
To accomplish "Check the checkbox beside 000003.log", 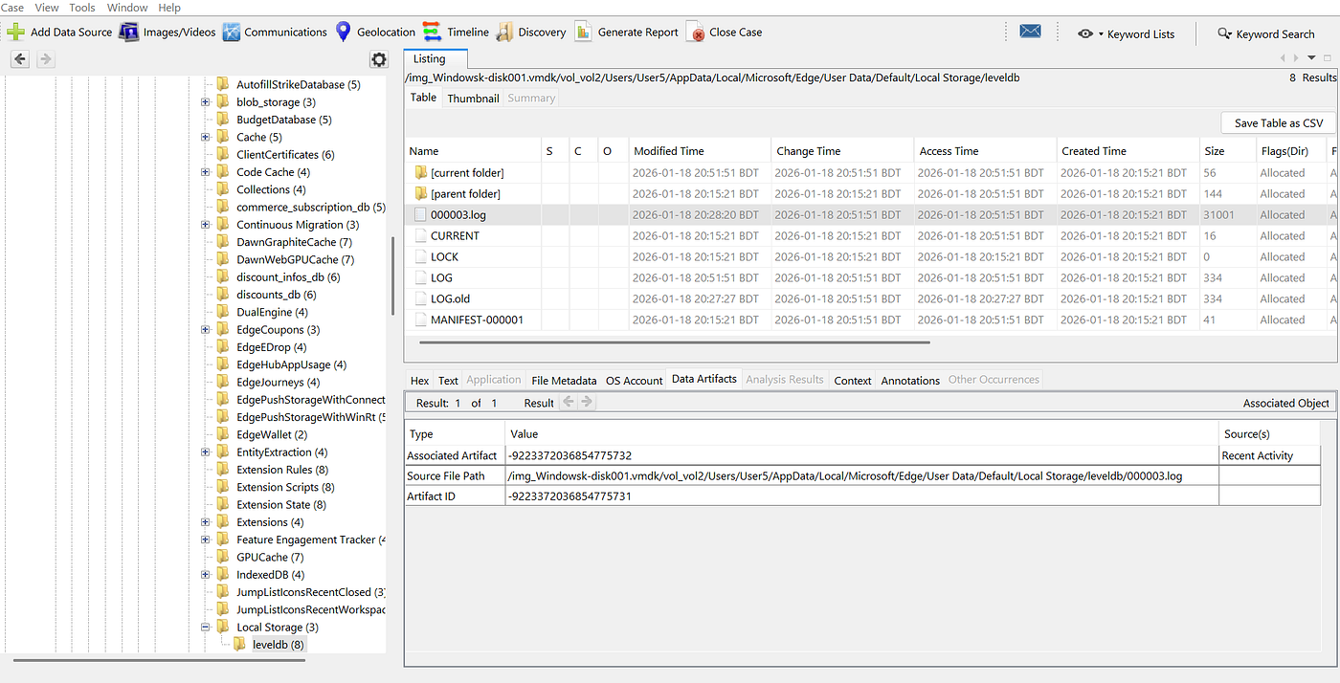I will point(419,214).
